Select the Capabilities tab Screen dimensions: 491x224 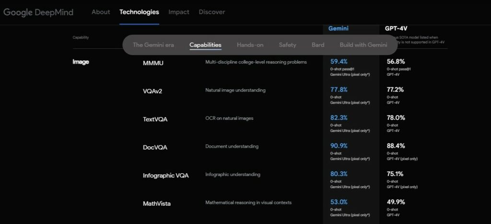tap(205, 45)
